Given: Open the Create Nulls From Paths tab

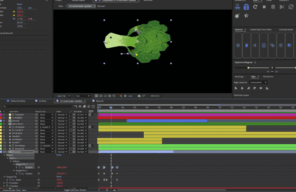Looking at the screenshot, I should pos(261,30).
